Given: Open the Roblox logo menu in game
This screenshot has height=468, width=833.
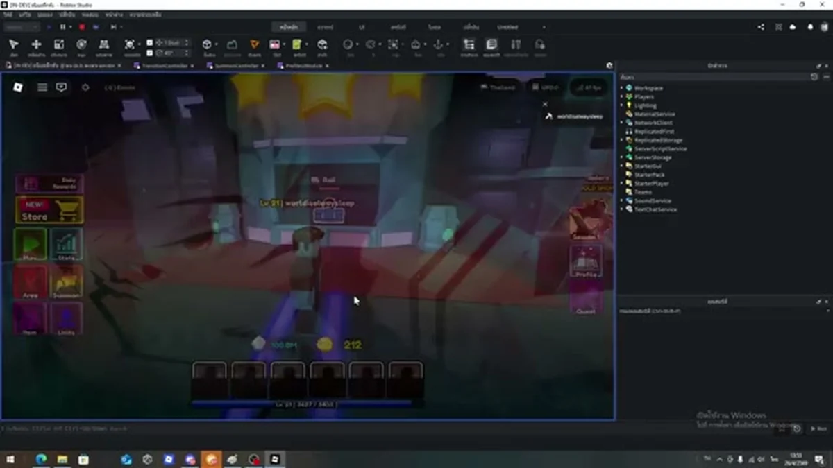Looking at the screenshot, I should [18, 87].
